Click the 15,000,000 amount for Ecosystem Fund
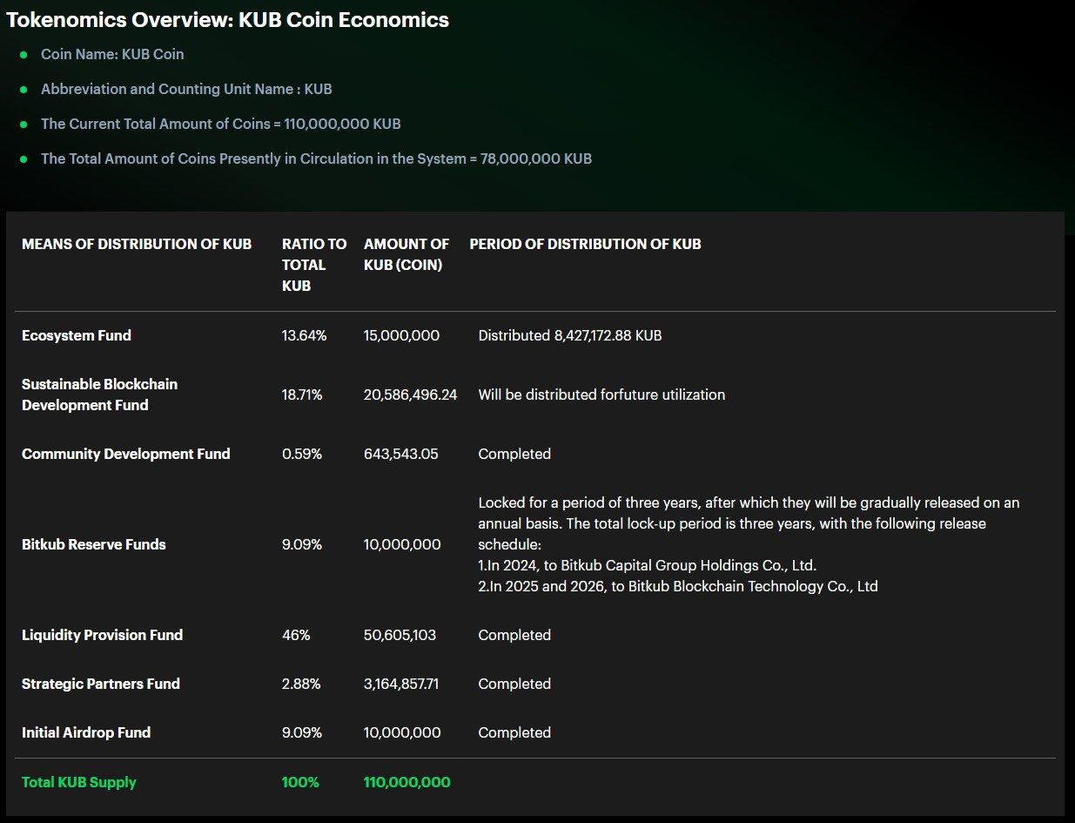The image size is (1075, 823). pyautogui.click(x=401, y=335)
